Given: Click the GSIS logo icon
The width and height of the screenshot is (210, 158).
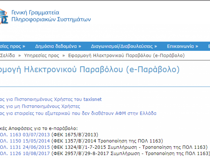Looking at the screenshot, I should pyautogui.click(x=3, y=16).
